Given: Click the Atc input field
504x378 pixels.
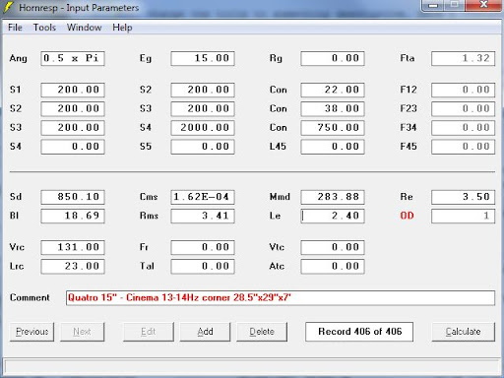Looking at the screenshot, I should 333,266.
